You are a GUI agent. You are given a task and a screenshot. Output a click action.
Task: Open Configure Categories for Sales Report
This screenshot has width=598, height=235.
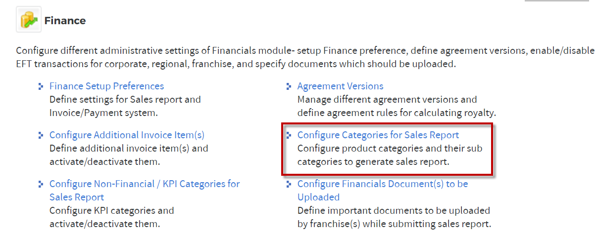click(378, 135)
